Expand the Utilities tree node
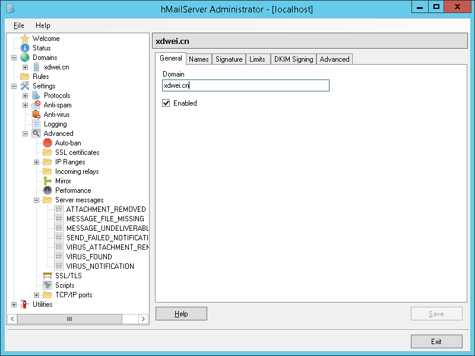 (x=14, y=304)
